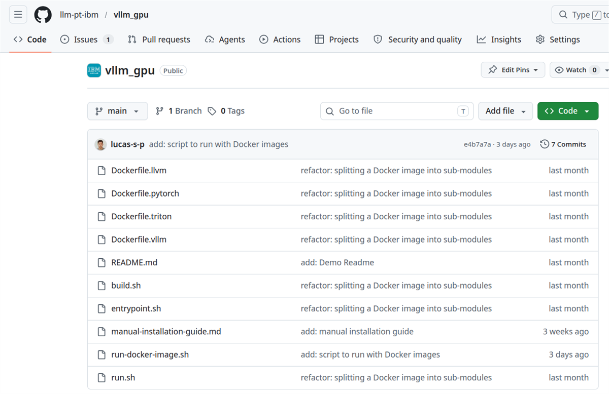Click the eye icon on Watch button
Screen dimensions: 609x394
559,70
